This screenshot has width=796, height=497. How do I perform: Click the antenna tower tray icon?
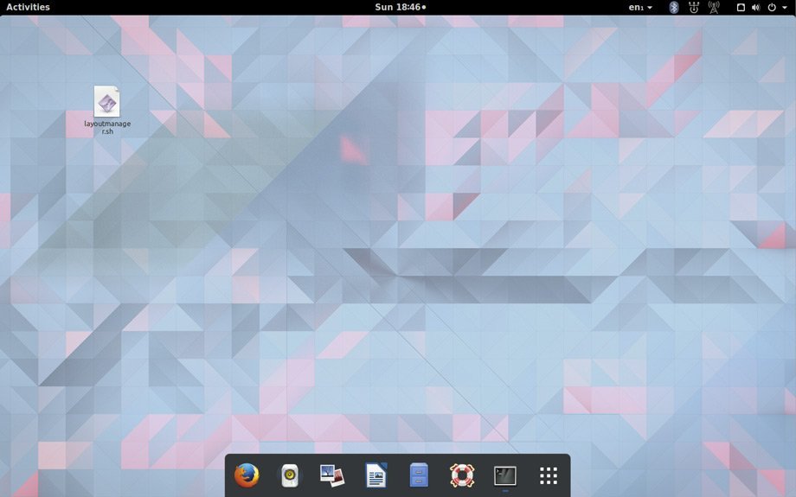click(714, 7)
